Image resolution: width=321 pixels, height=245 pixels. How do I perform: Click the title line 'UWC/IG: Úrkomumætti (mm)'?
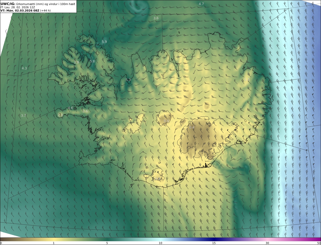pyautogui.click(x=38, y=4)
